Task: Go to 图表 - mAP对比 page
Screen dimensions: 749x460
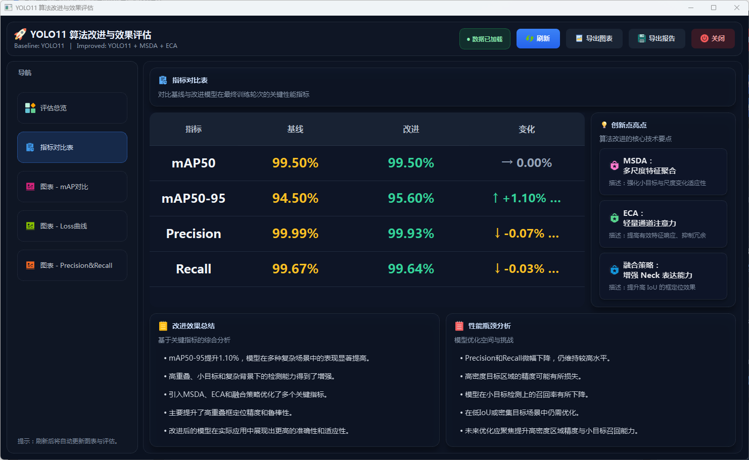Action: coord(72,187)
